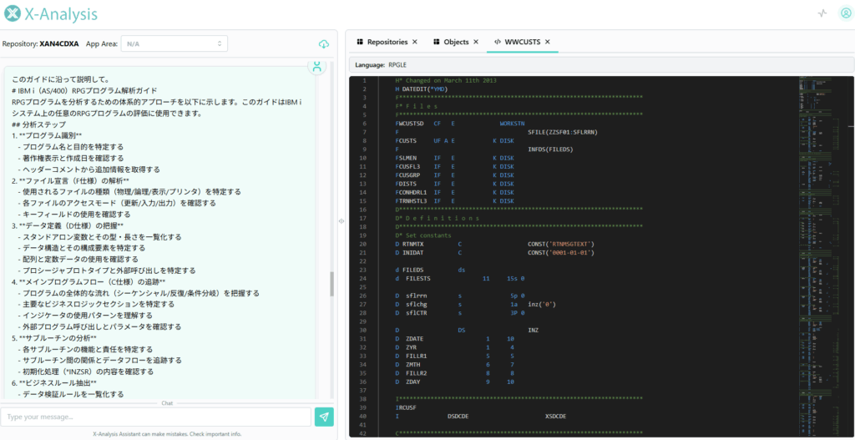Click the ZDATE field line
855x440 pixels.
(x=455, y=339)
